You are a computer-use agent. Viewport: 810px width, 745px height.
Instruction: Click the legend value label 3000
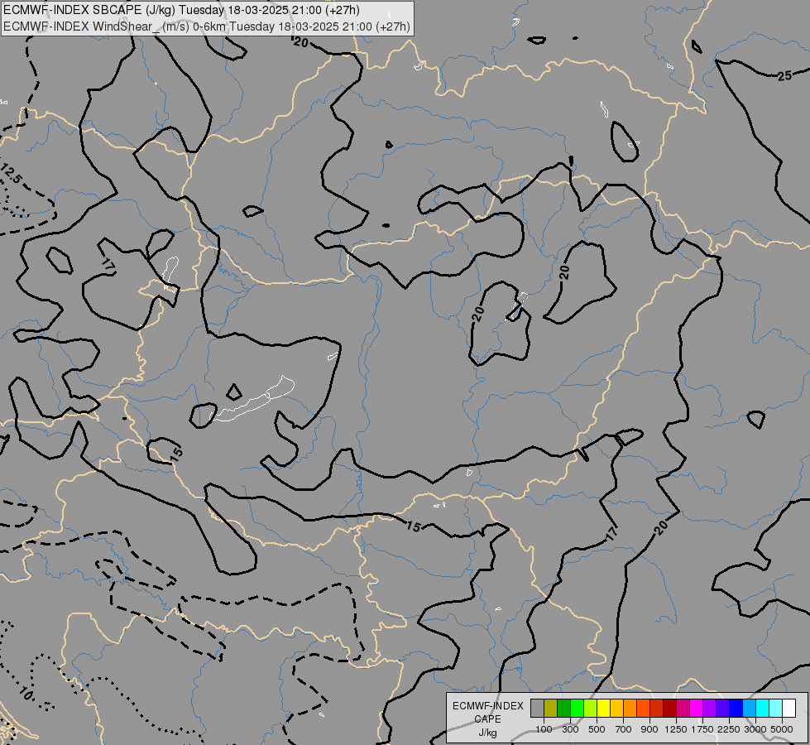click(755, 729)
